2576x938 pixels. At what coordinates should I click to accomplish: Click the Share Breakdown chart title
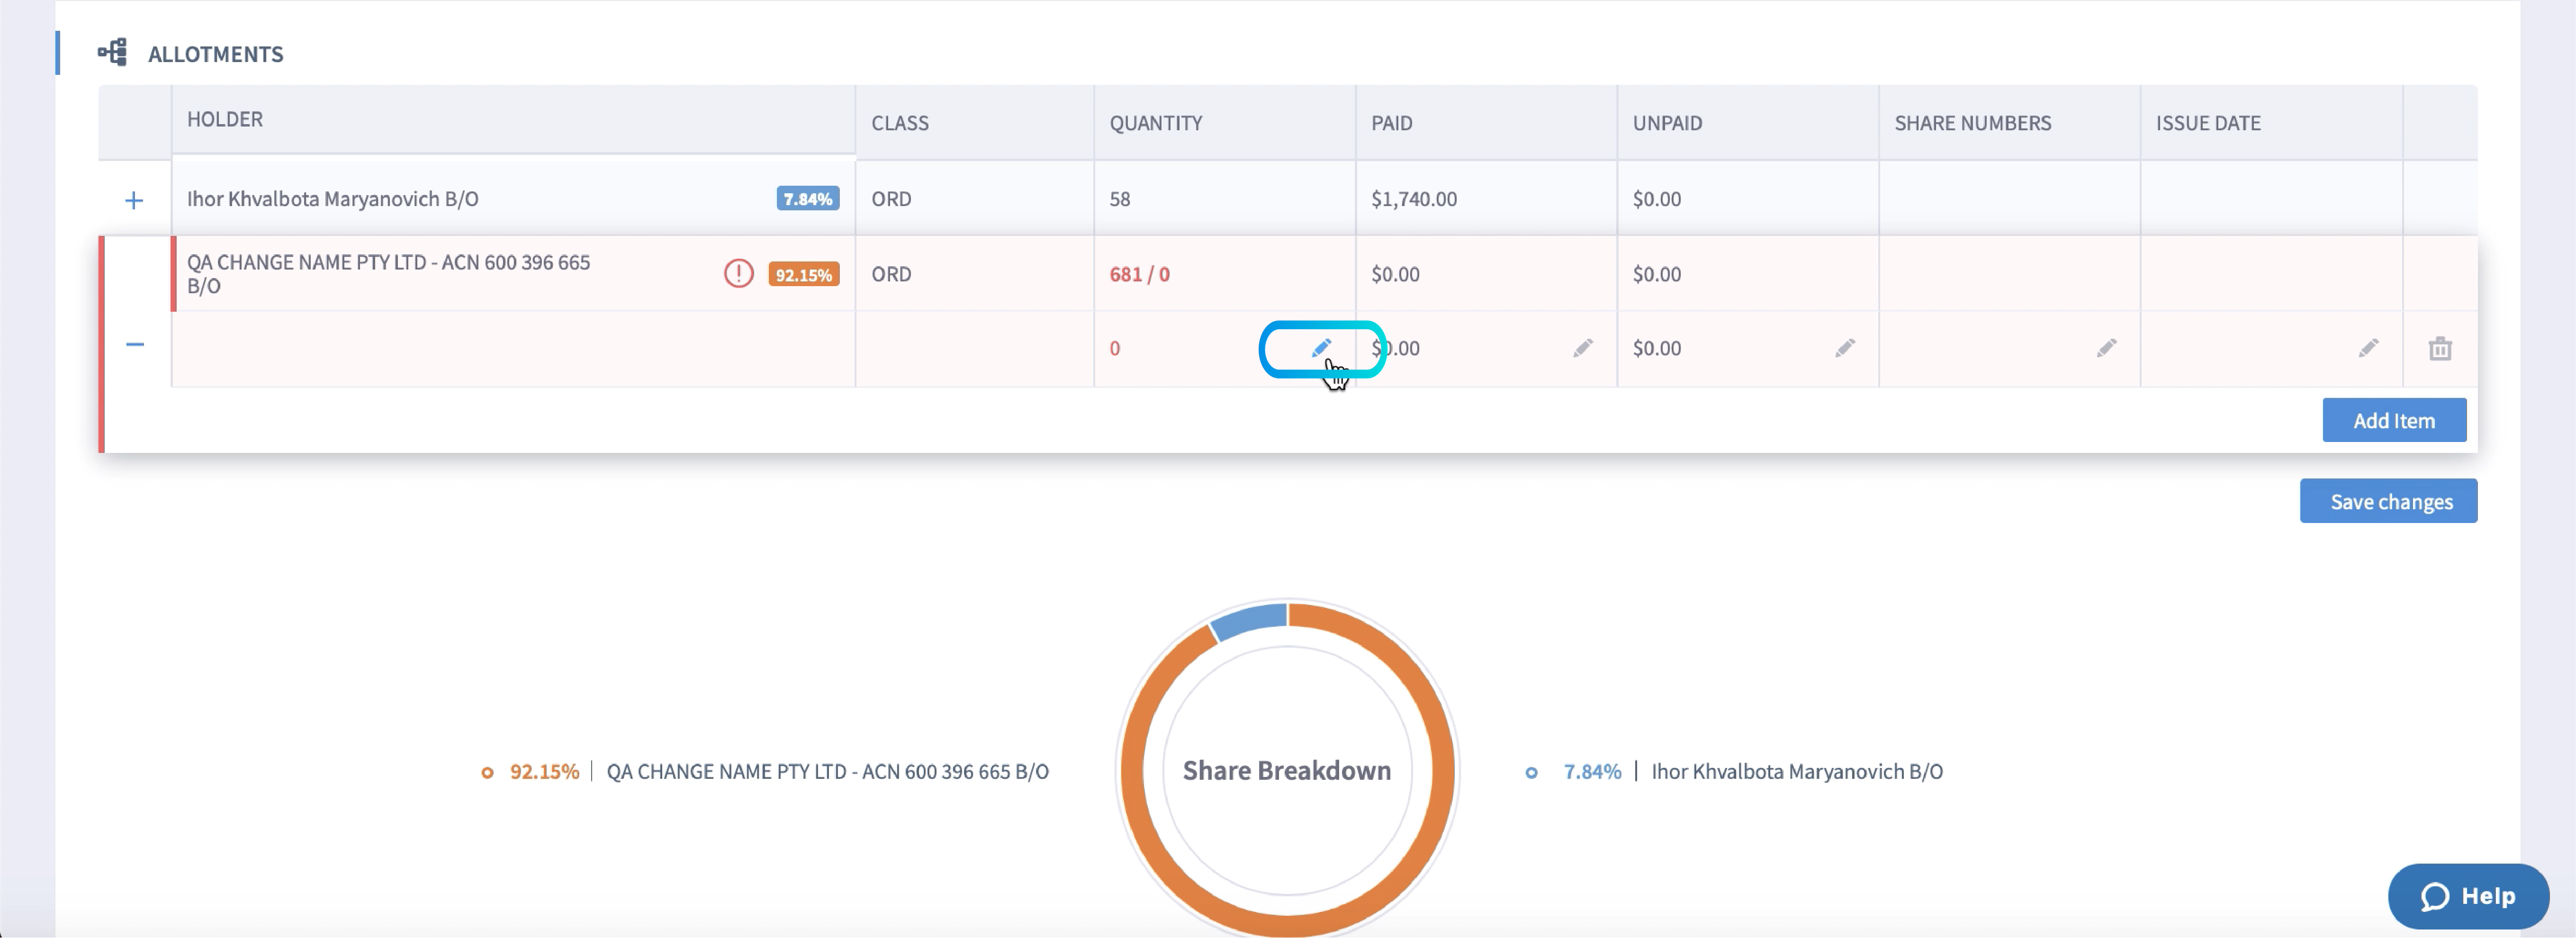tap(1287, 770)
